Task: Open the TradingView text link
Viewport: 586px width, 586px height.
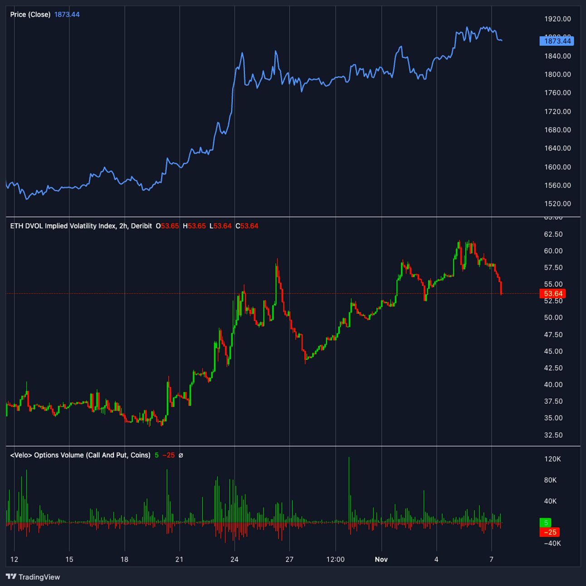Action: (39, 577)
